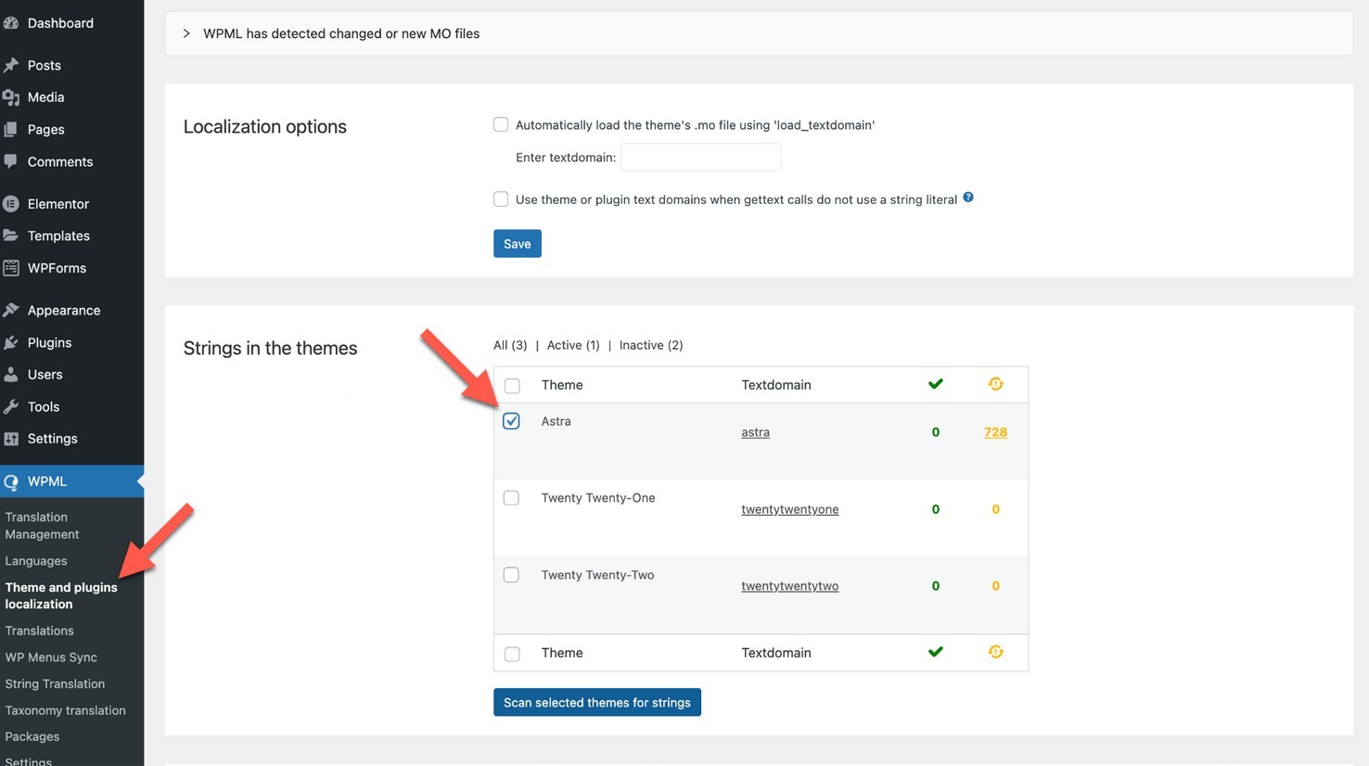The image size is (1369, 766).
Task: Open String Translation in WPML submenu
Action: pyautogui.click(x=55, y=683)
